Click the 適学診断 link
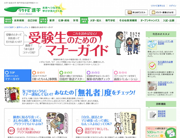The image size is (180, 138). click(162, 116)
